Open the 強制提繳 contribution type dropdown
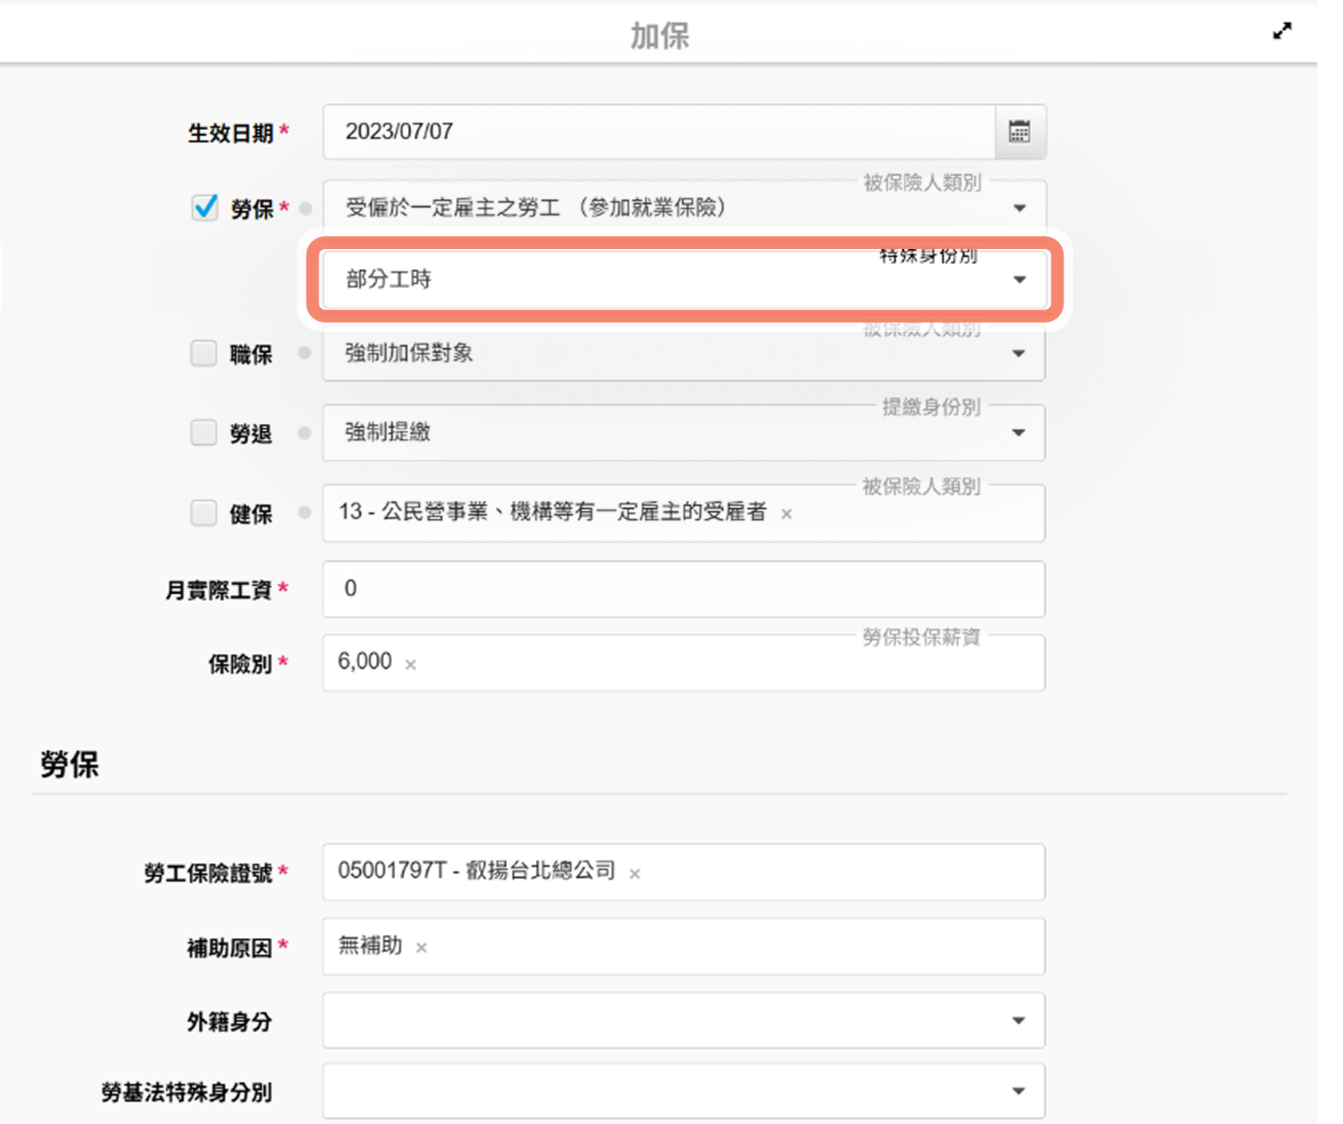Viewport: 1343px width, 1124px height. [x=1018, y=433]
